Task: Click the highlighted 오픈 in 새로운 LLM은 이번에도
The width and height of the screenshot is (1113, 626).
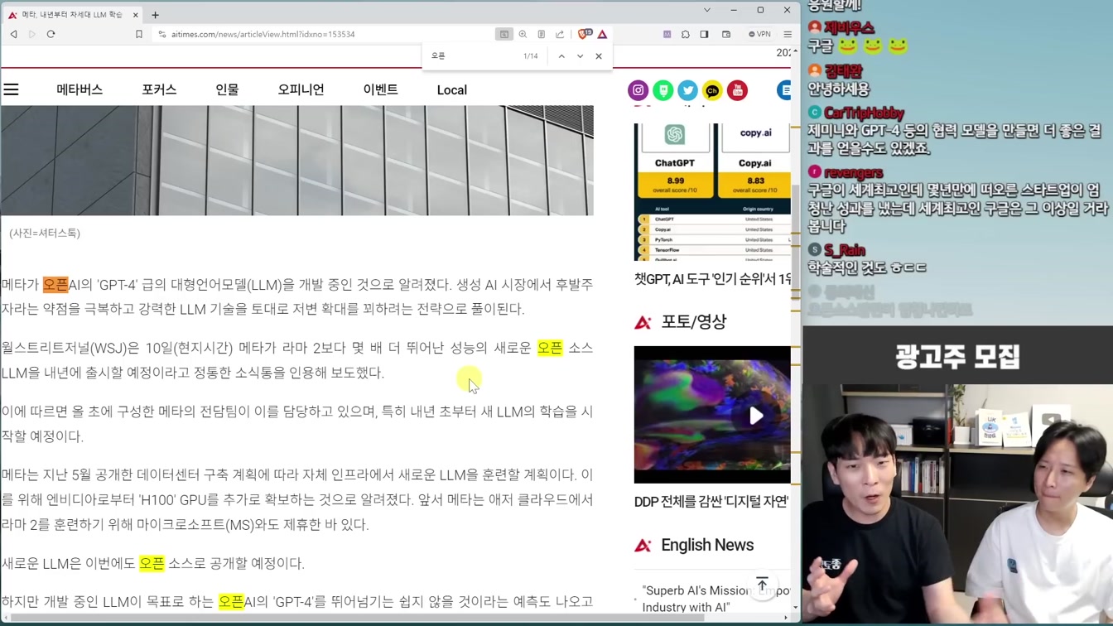Action: point(152,563)
